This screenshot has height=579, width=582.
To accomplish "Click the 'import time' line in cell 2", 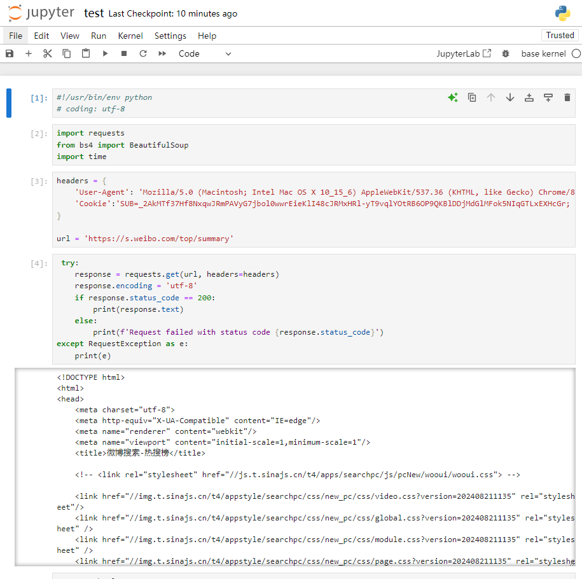I will pyautogui.click(x=81, y=157).
